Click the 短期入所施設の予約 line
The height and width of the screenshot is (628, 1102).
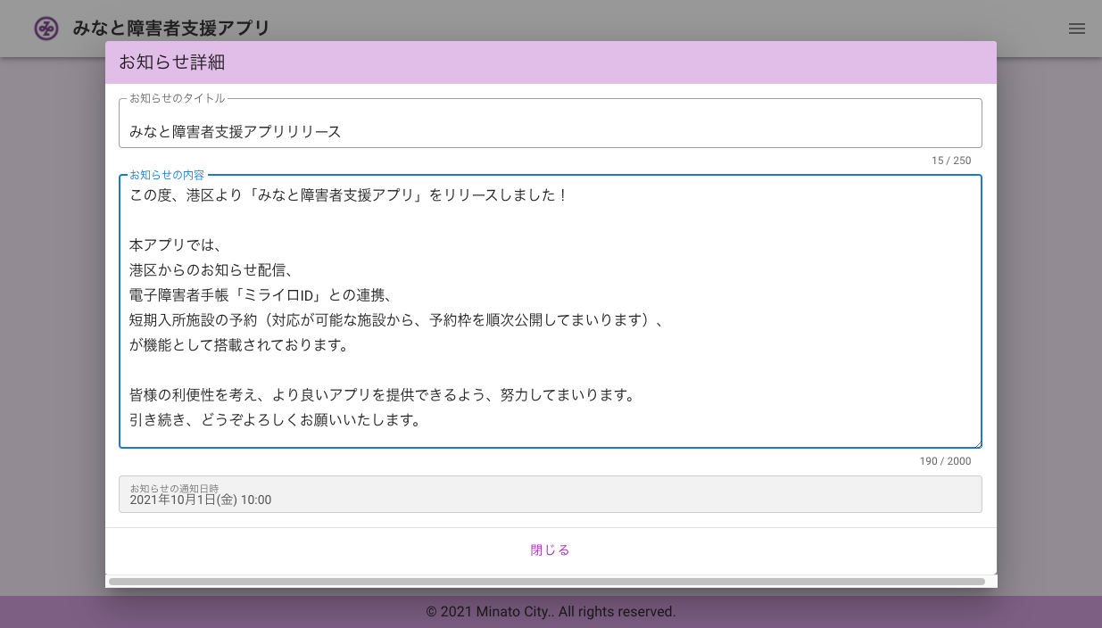click(396, 320)
